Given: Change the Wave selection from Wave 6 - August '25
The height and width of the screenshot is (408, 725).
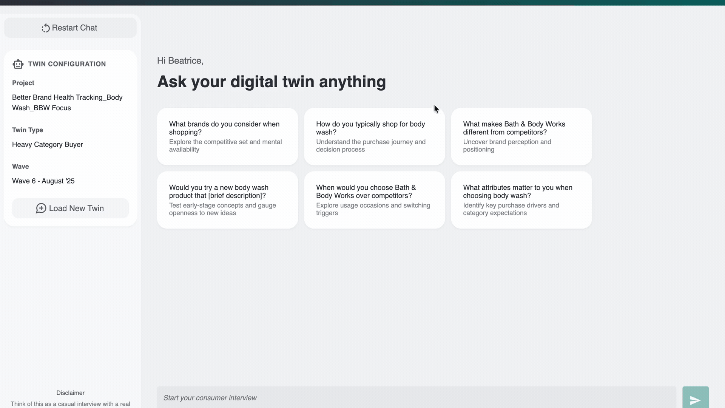Looking at the screenshot, I should (43, 181).
